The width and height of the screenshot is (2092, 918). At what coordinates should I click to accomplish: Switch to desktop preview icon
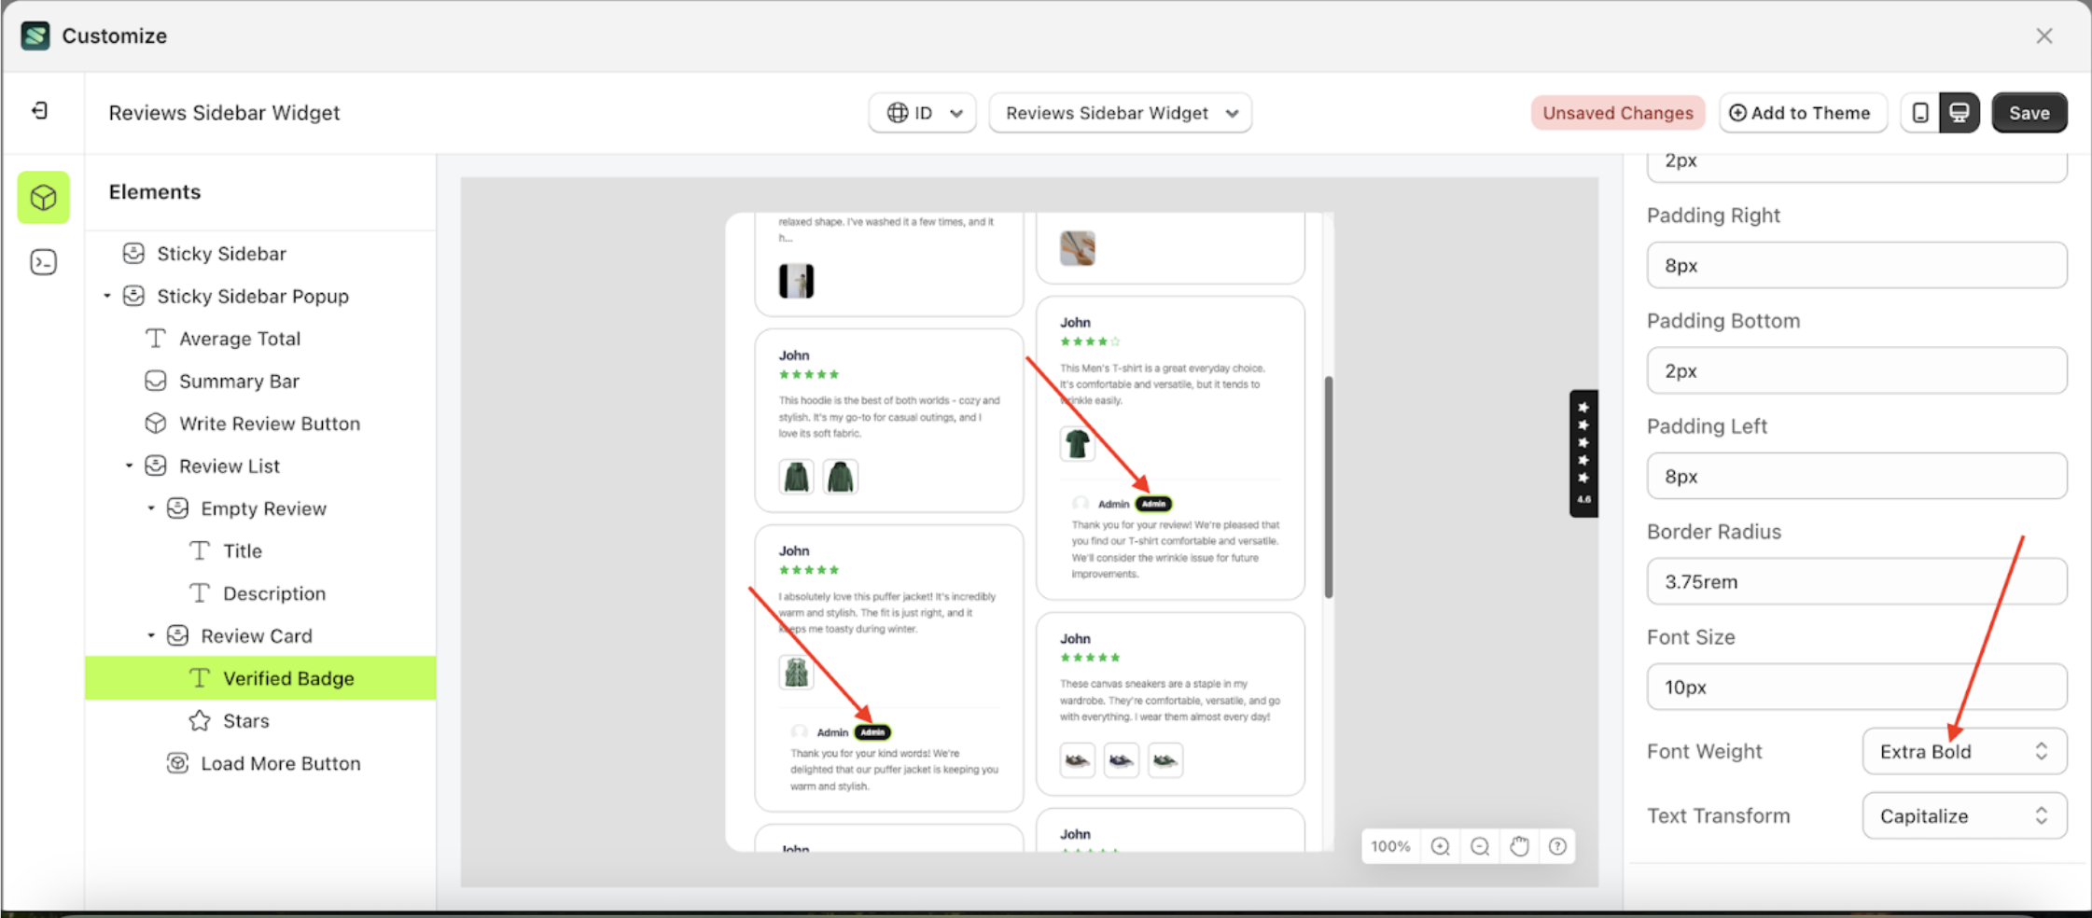(1960, 113)
